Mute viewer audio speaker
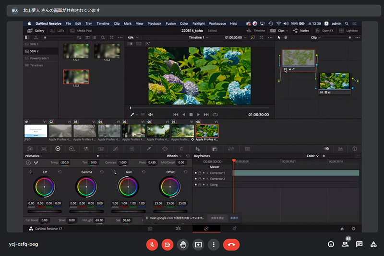Image resolution: width=384 pixels, height=256 pixels. click(x=151, y=115)
